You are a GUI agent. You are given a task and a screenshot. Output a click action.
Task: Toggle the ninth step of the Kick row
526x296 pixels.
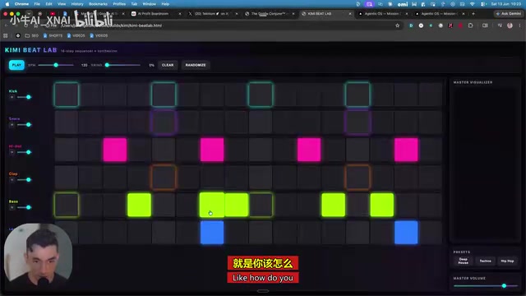click(261, 95)
